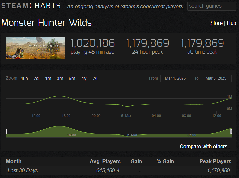Click the Month column header
Image resolution: width=239 pixels, height=178 pixels.
click(x=14, y=161)
